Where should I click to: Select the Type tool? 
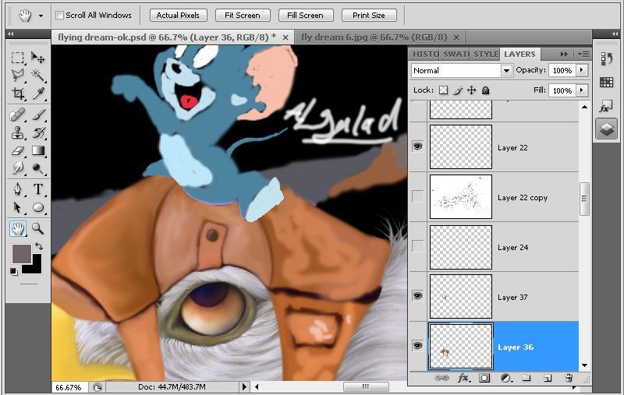coord(38,189)
